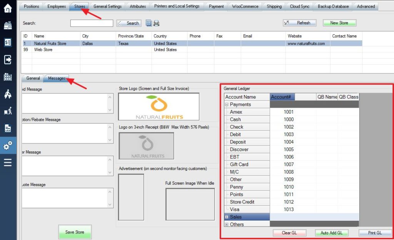Open the WooCommerce tab
The height and width of the screenshot is (240, 394).
point(244,6)
